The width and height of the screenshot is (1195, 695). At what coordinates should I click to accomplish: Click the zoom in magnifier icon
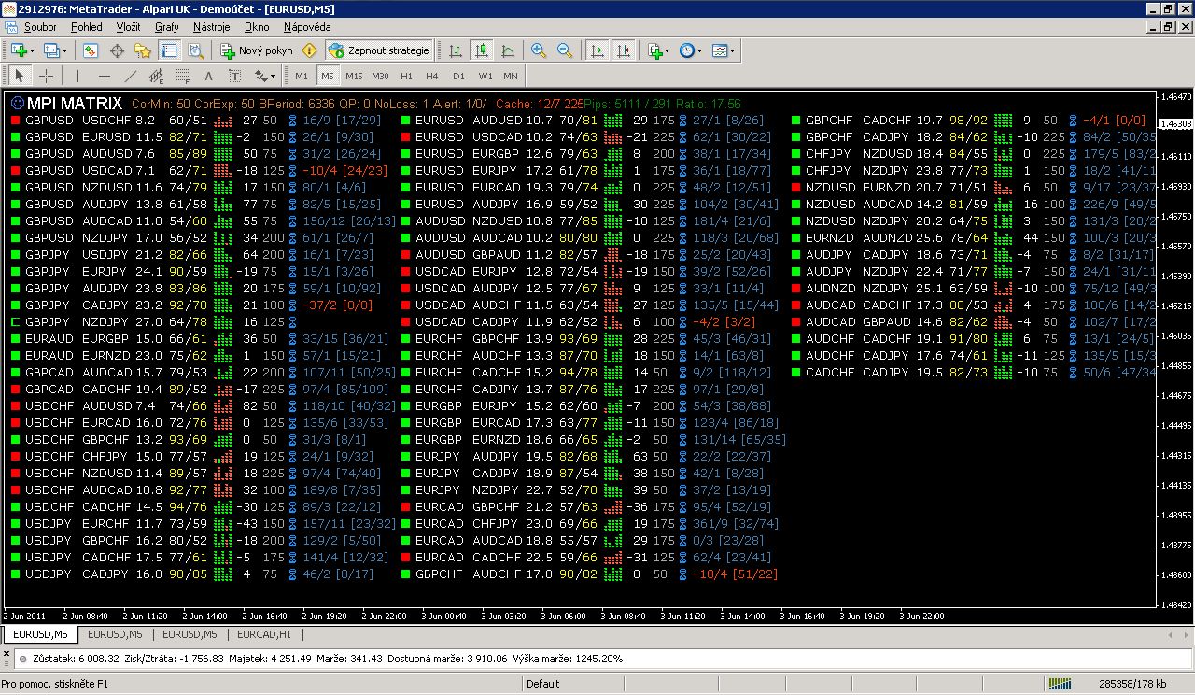[539, 50]
